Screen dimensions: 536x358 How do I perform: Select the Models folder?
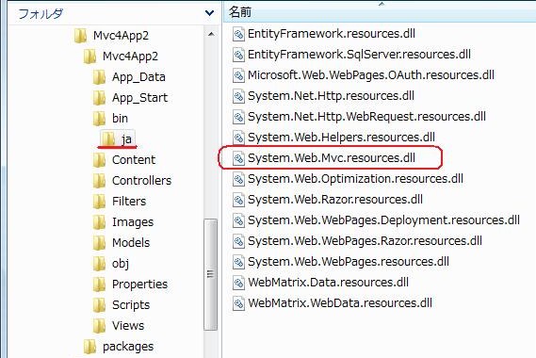coord(131,243)
